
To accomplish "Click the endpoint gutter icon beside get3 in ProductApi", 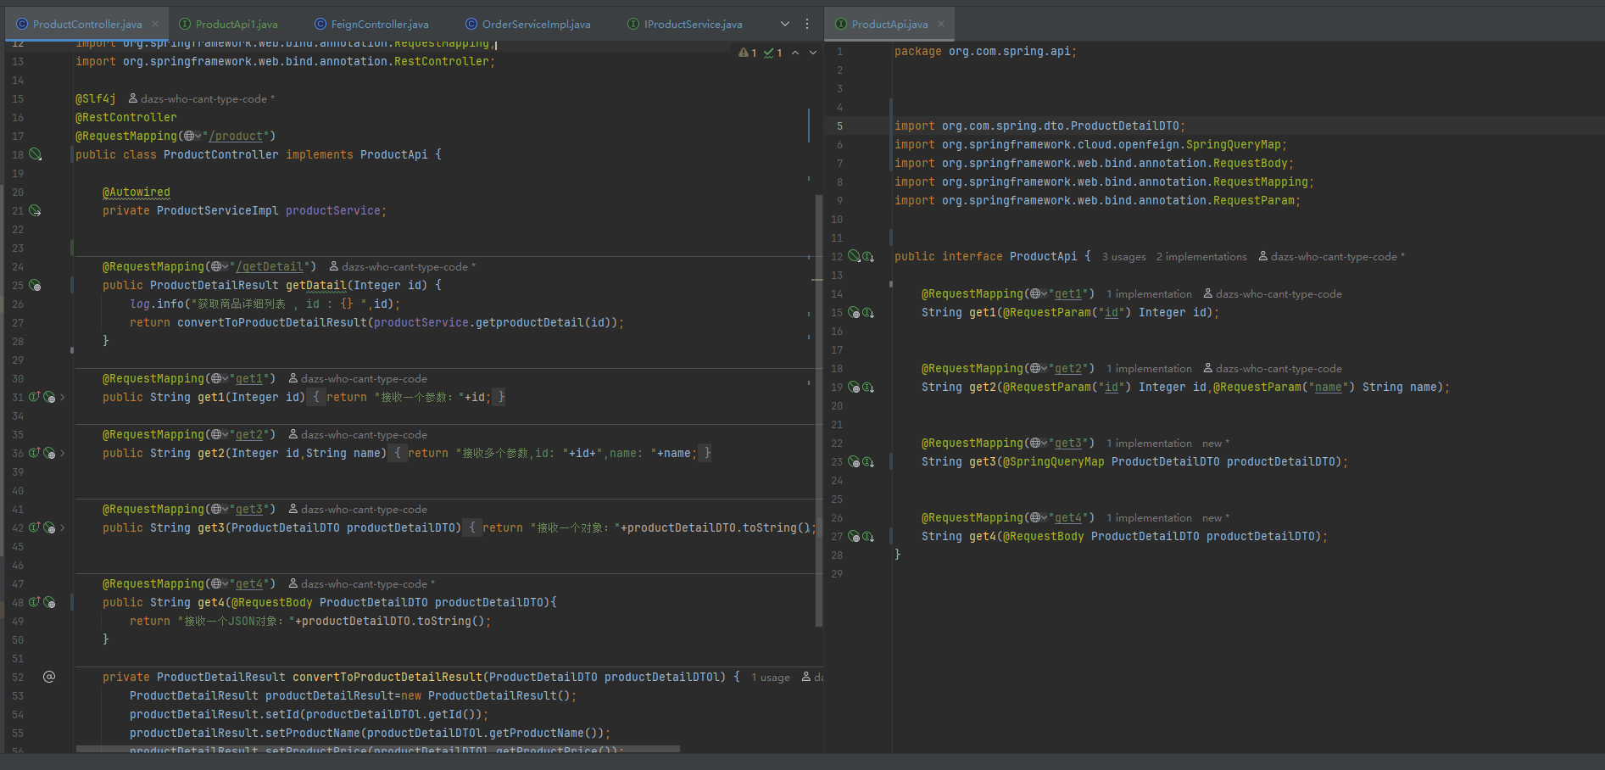I will 854,461.
